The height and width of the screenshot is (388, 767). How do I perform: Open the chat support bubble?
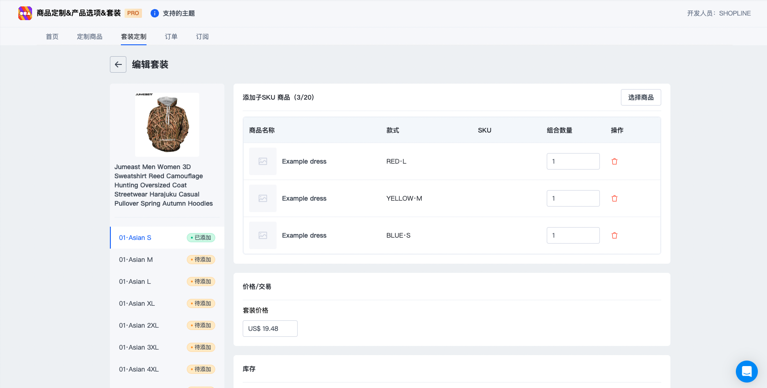[x=746, y=372]
